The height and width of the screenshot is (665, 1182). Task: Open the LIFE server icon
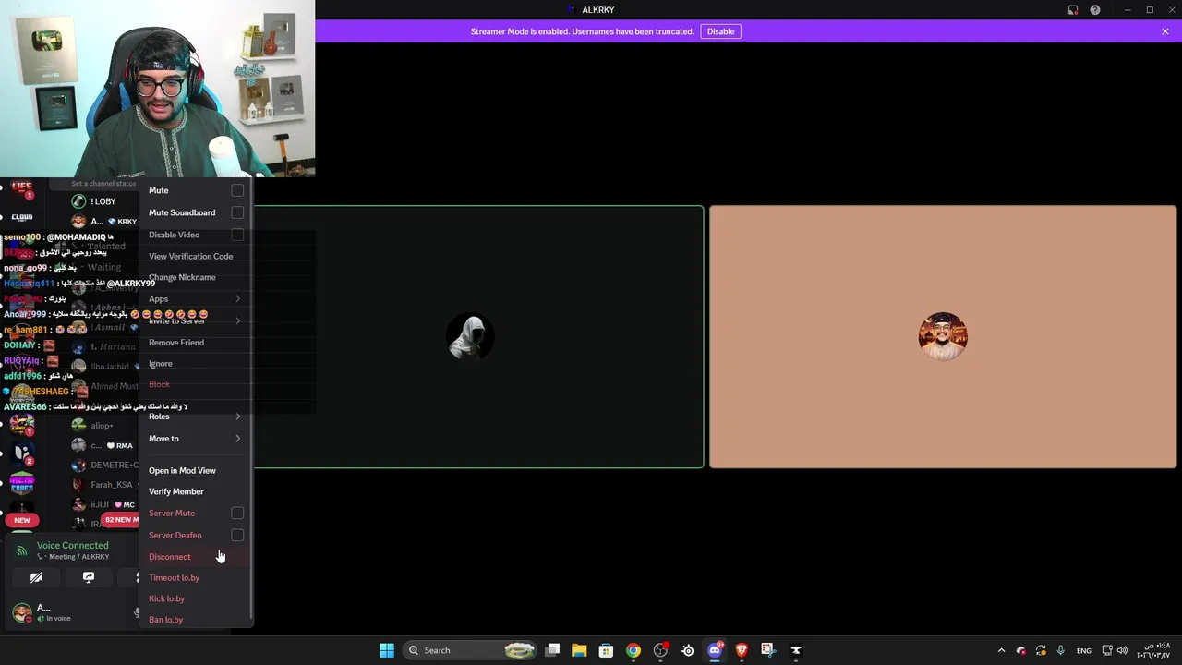click(22, 188)
